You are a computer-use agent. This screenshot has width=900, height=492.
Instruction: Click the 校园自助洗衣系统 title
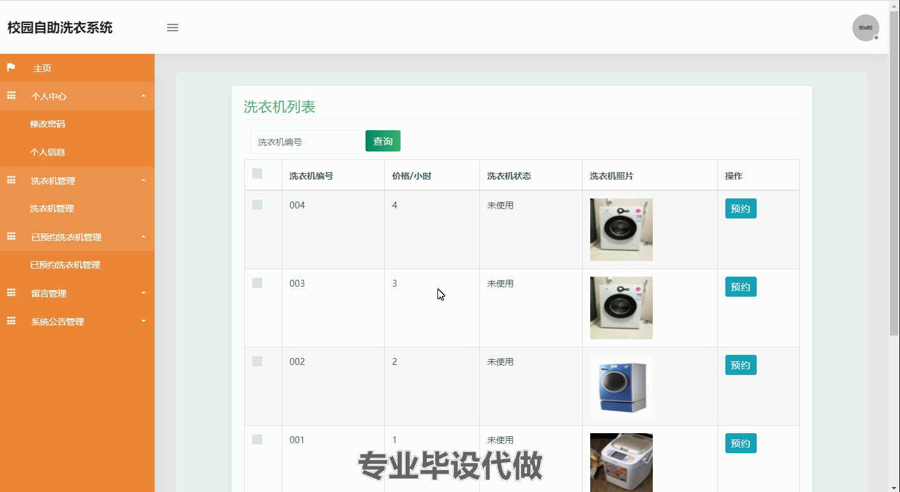[x=60, y=28]
